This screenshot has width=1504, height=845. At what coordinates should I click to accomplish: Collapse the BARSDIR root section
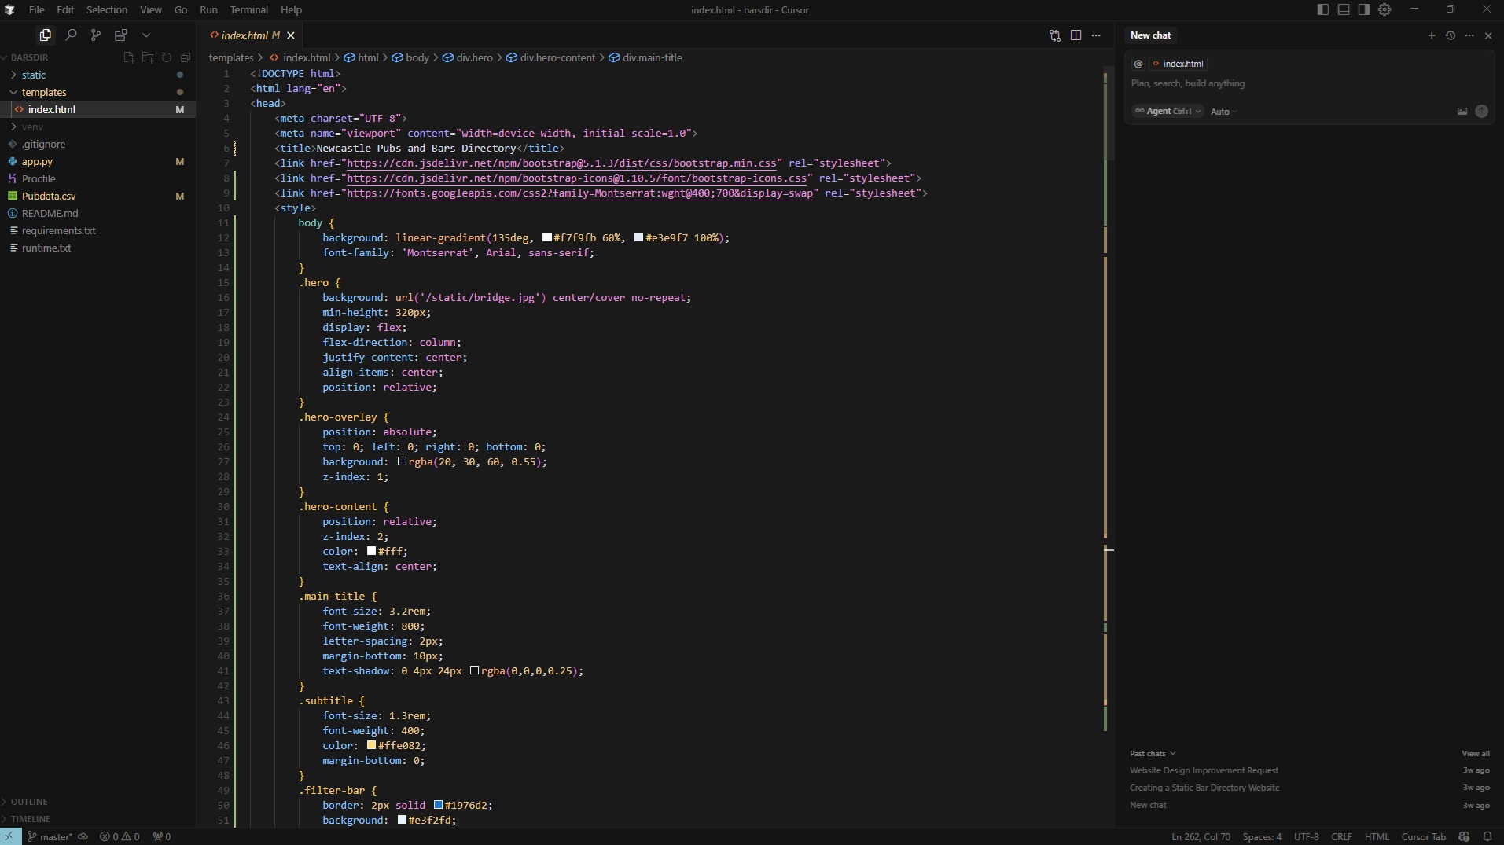(29, 57)
